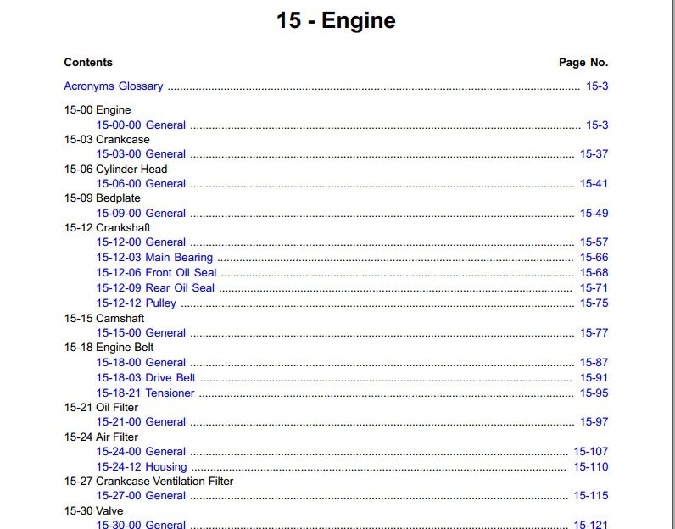Go to 15-12-09 Rear Oil Seal

coord(155,287)
